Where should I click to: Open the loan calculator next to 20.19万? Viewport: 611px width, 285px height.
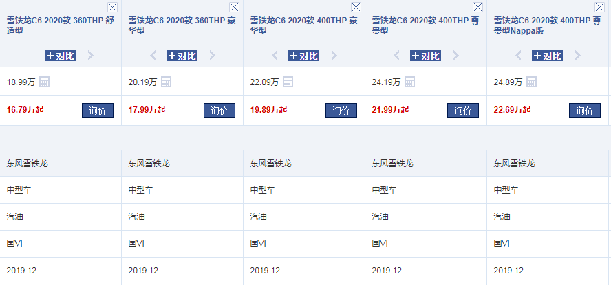[167, 82]
